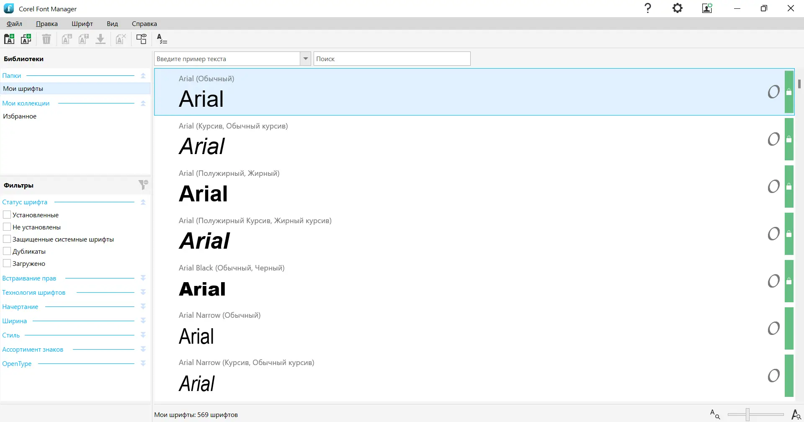The height and width of the screenshot is (422, 804).
Task: Click the OpenType icon on Arial Narrow (Обычный) row
Action: click(x=774, y=328)
